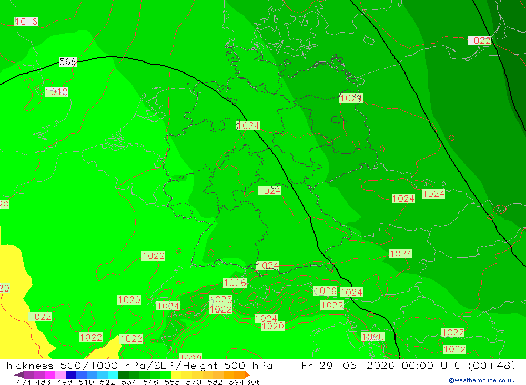Image resolution: width=526 pixels, height=385 pixels.
Task: Click the 1020 label directly beneath a 1024 label
Action: click(x=272, y=326)
